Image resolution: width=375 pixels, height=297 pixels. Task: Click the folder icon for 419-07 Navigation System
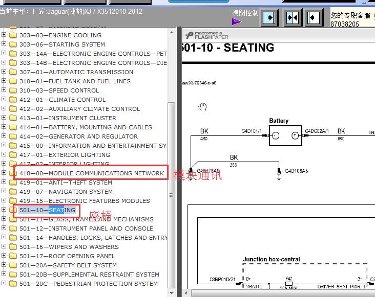[13, 192]
